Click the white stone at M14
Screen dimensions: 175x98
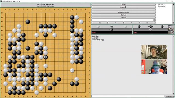coord(54,35)
